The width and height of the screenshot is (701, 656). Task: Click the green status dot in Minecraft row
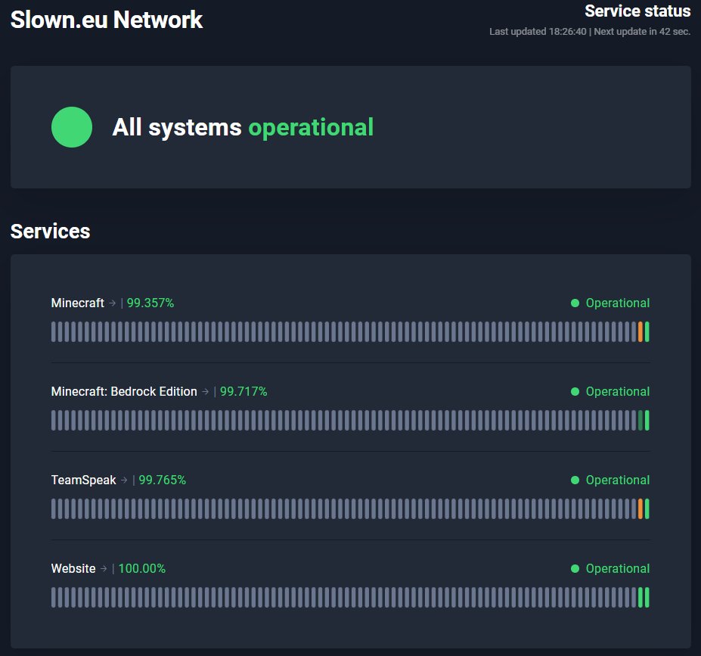click(x=575, y=303)
